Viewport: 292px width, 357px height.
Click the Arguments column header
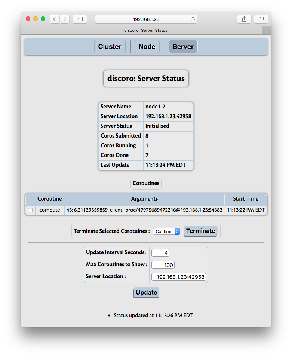point(144,199)
